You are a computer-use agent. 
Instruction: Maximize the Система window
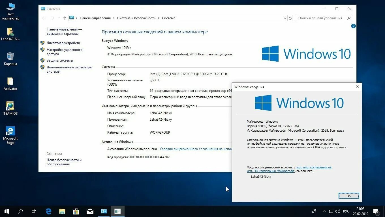click(x=337, y=9)
